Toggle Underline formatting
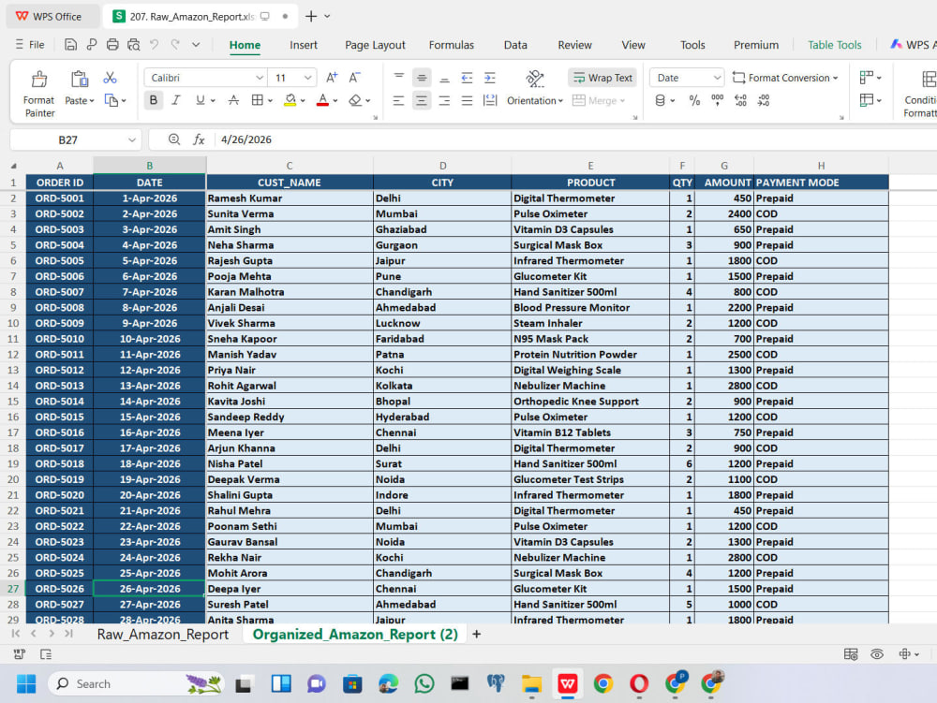Image resolution: width=937 pixels, height=703 pixels. 200,100
